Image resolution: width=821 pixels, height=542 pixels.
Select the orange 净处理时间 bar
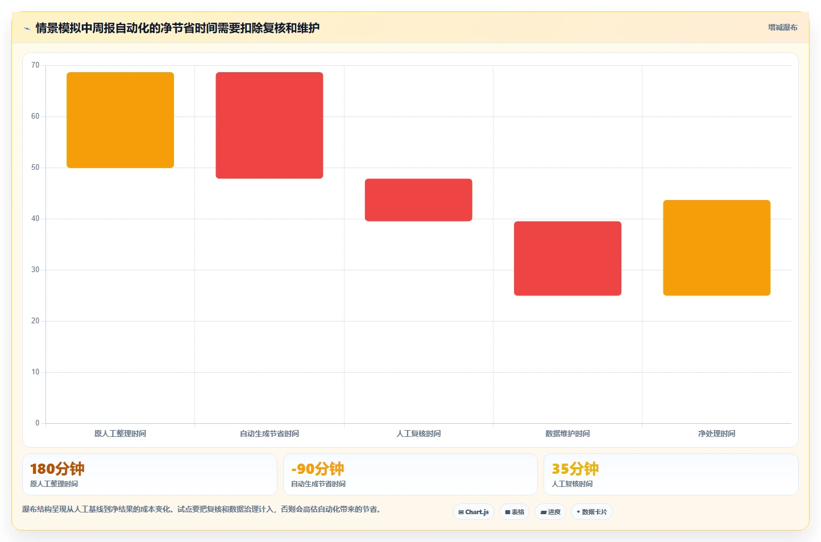click(716, 248)
